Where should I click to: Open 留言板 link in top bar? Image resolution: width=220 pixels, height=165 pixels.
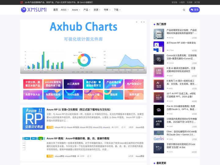(x=174, y=2)
